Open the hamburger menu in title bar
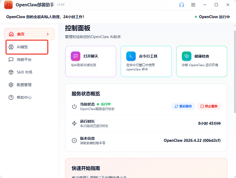The image size is (236, 178). [x=193, y=5]
